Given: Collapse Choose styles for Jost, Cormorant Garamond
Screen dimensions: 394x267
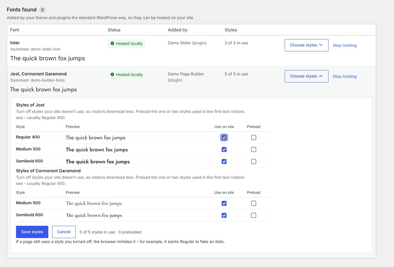Looking at the screenshot, I should [x=307, y=76].
